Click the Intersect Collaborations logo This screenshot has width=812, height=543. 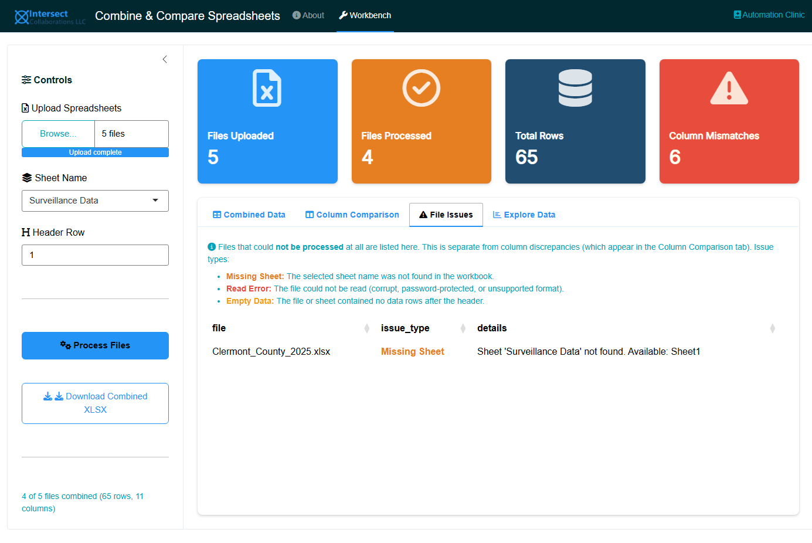point(50,16)
